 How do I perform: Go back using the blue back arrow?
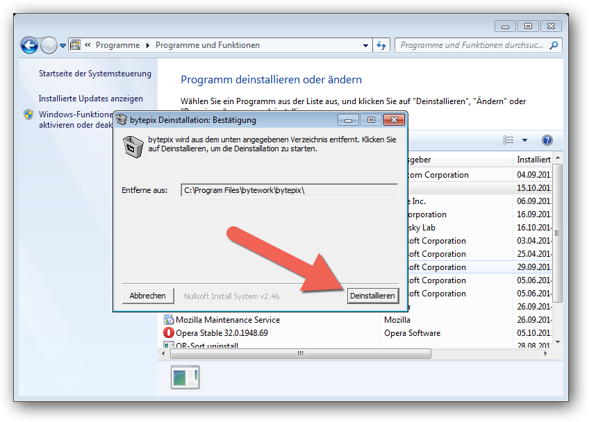tap(29, 45)
